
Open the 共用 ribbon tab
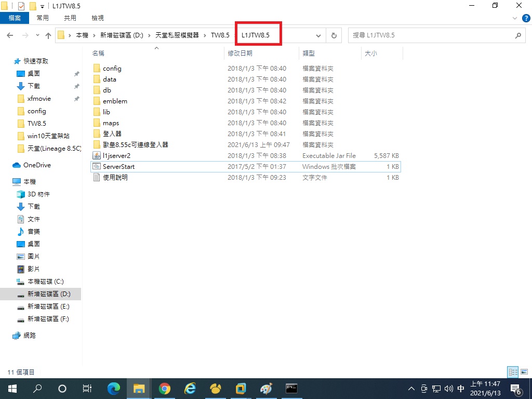pyautogui.click(x=70, y=18)
